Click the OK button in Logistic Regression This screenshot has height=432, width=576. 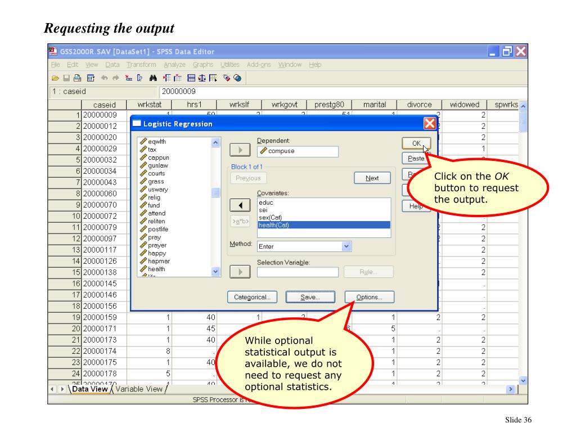click(x=416, y=143)
